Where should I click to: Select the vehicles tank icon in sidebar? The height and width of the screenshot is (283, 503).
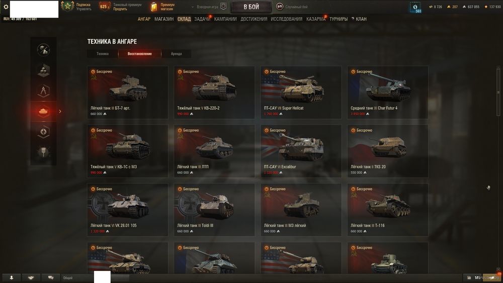pos(43,111)
